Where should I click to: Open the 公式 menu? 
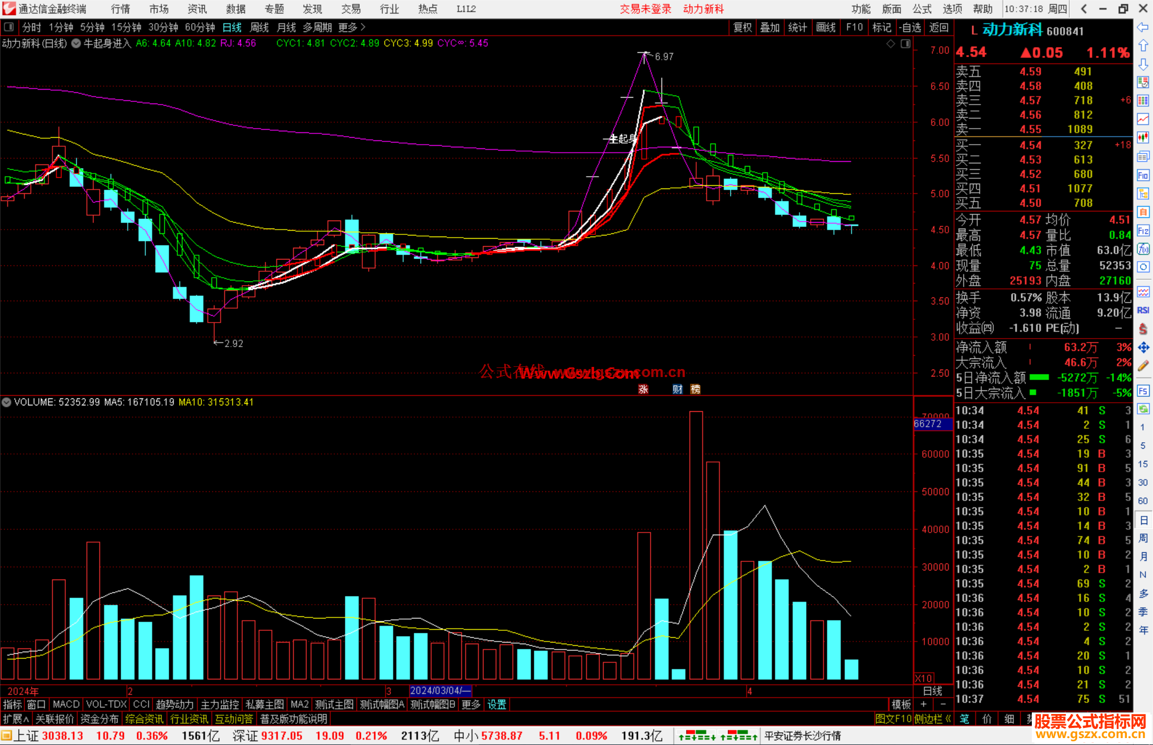point(922,9)
